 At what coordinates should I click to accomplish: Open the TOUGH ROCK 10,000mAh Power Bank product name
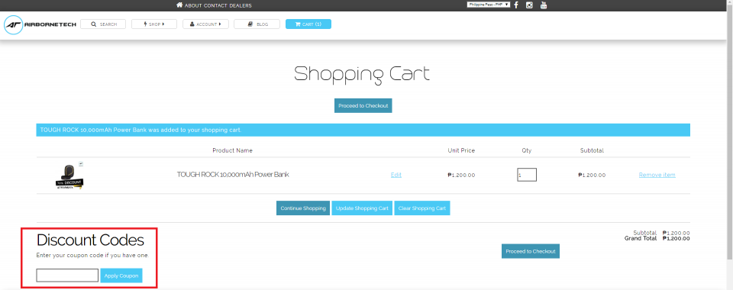point(233,175)
